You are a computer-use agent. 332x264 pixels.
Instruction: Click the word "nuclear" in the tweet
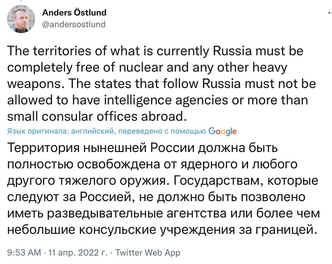(x=138, y=68)
